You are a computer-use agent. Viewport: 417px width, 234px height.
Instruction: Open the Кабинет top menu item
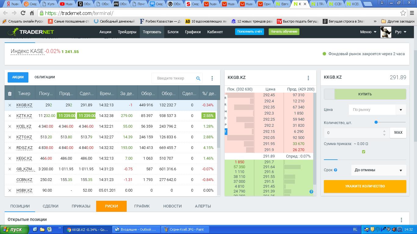tap(215, 32)
